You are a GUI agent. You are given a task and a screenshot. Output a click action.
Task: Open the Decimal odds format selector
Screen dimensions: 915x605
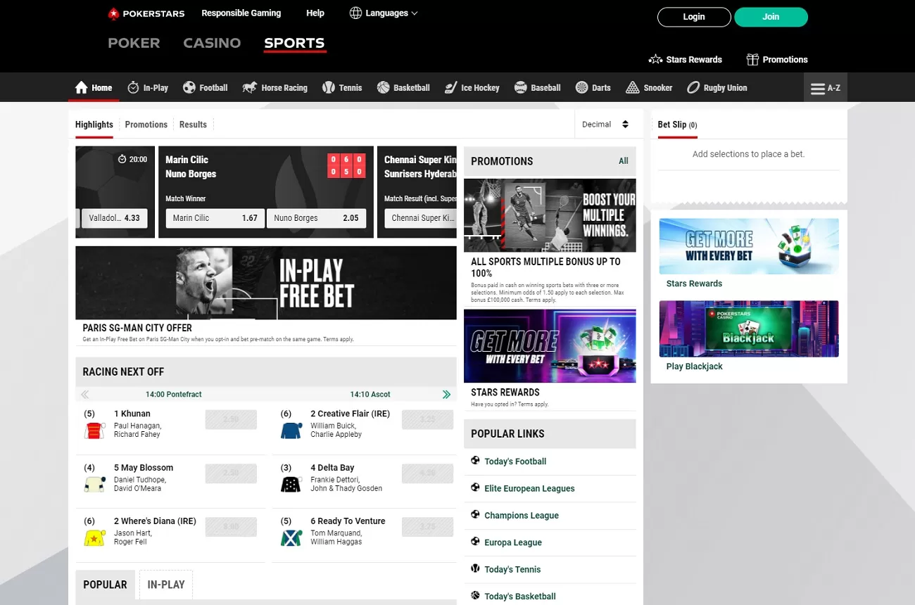(605, 125)
